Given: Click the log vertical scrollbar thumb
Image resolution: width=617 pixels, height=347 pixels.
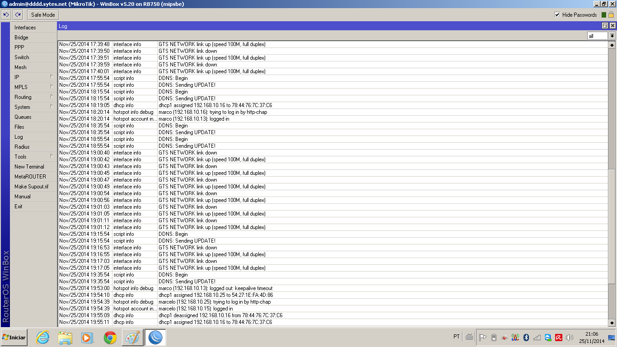Looking at the screenshot, I should pos(612,226).
